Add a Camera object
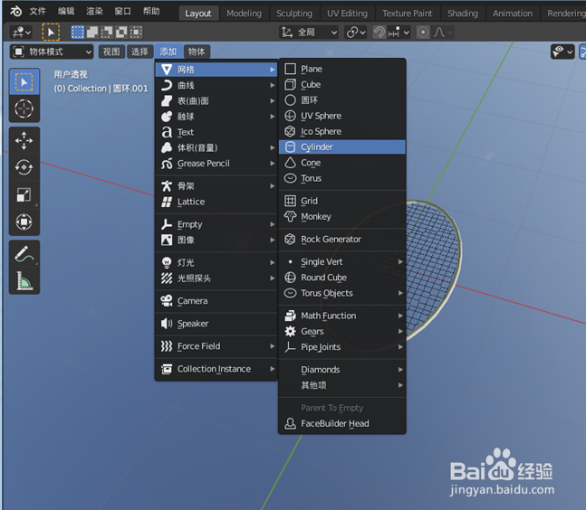This screenshot has width=586, height=510. point(216,301)
